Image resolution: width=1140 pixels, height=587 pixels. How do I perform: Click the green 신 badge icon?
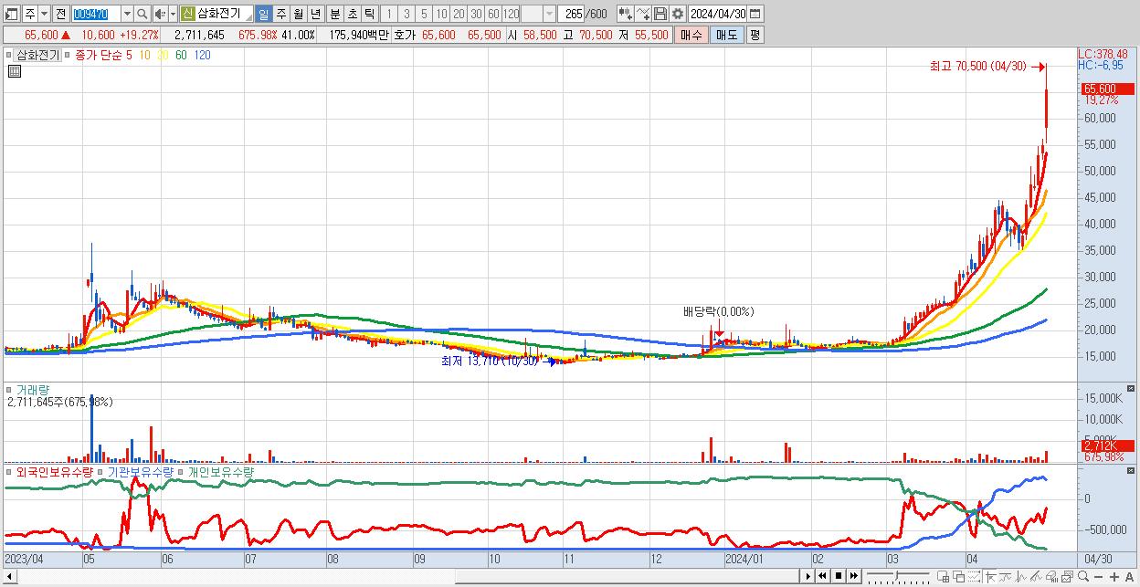(187, 14)
